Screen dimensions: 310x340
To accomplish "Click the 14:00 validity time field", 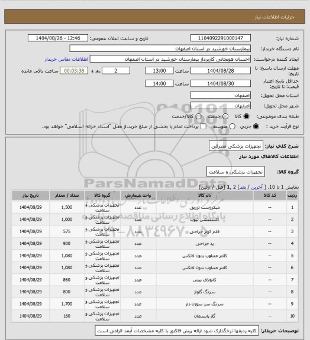I will [x=159, y=83].
